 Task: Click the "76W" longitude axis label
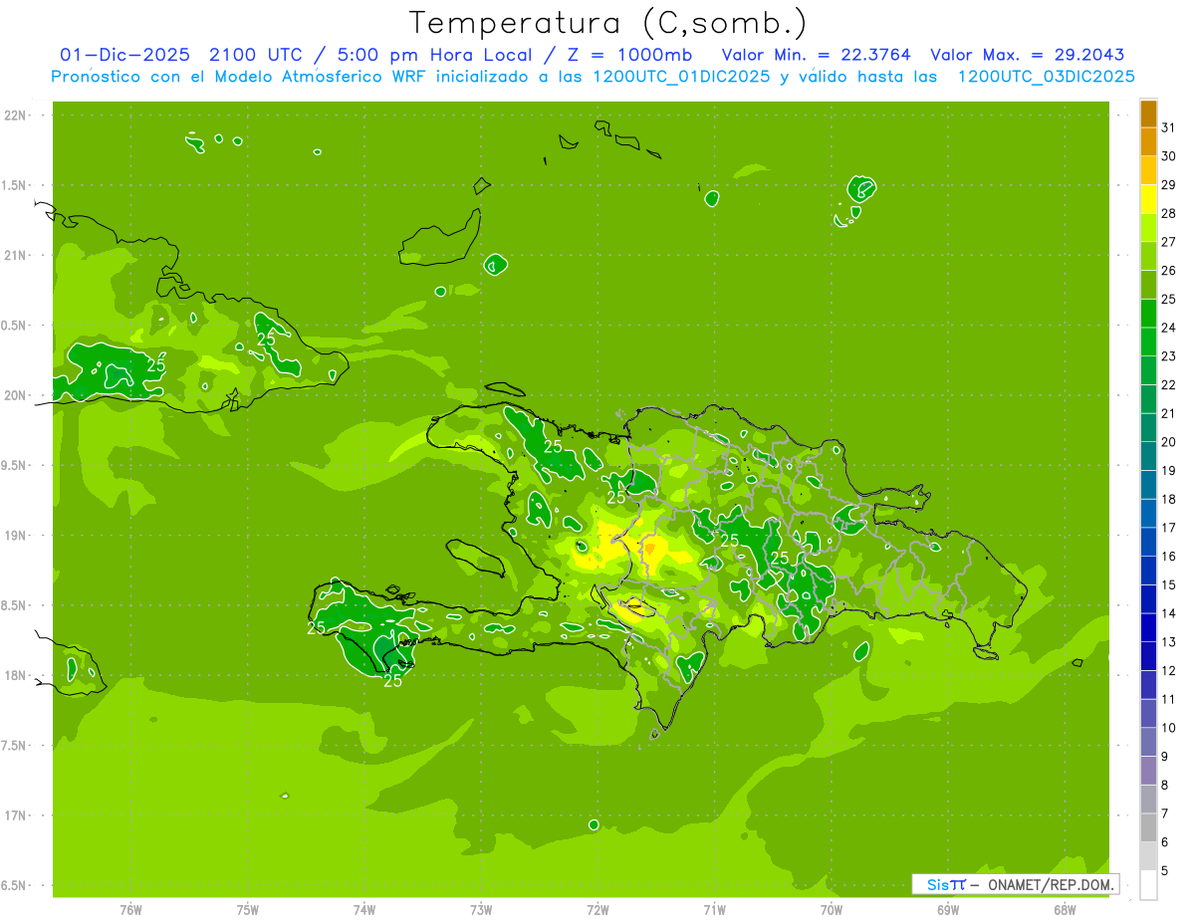point(130,910)
